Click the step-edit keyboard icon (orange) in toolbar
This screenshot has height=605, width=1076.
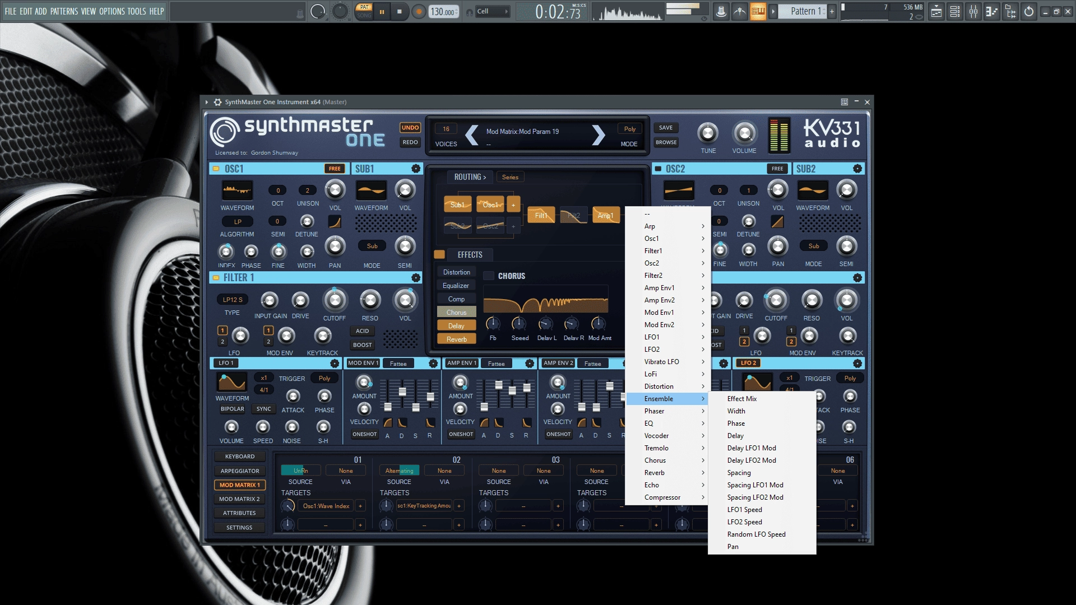coord(758,11)
